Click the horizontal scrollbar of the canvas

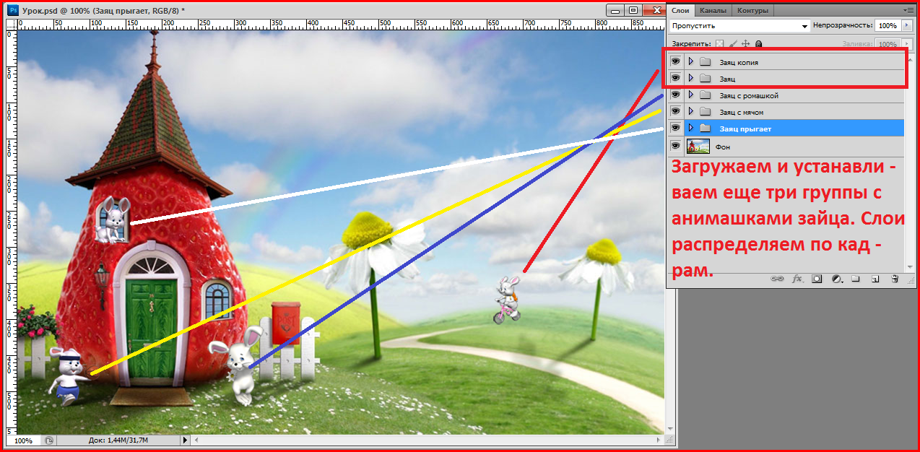429,440
